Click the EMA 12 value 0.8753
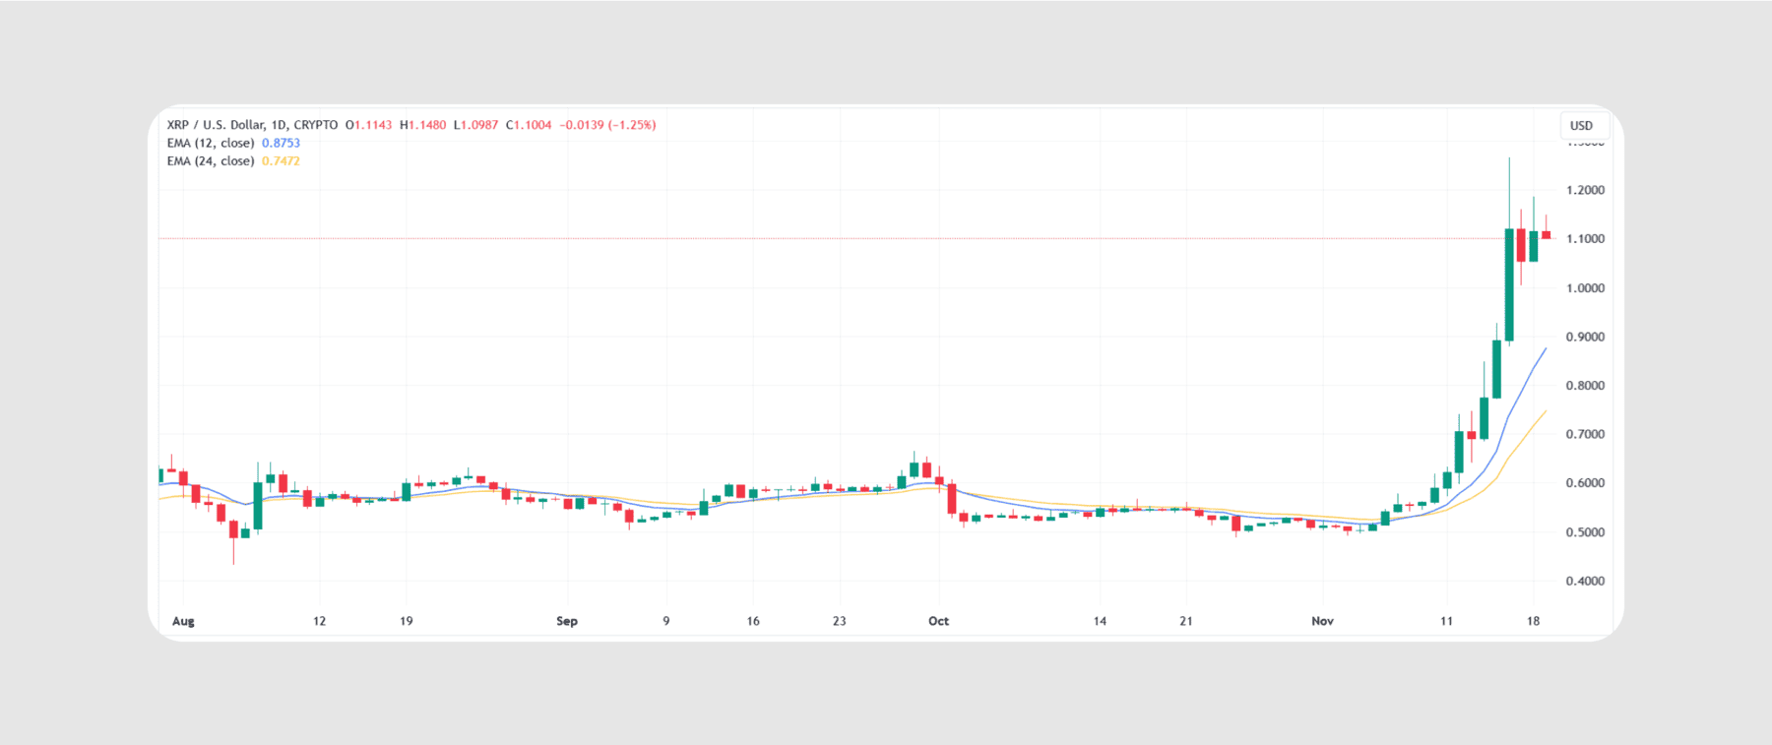This screenshot has height=745, width=1772. (281, 143)
